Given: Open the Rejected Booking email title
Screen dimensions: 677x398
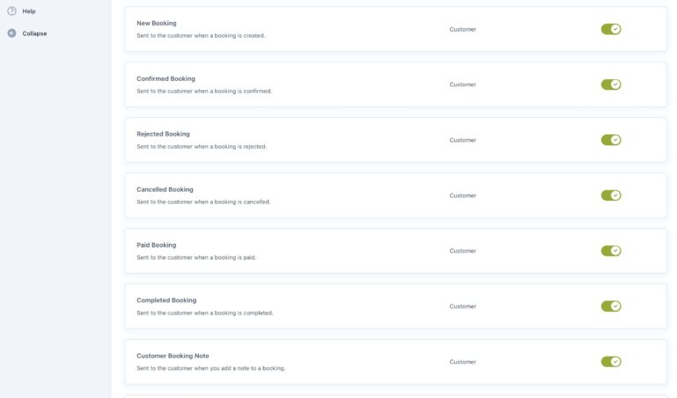Looking at the screenshot, I should click(163, 134).
